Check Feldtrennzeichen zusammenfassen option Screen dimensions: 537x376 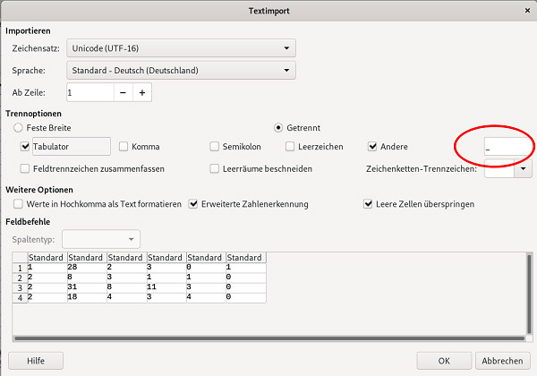[25, 168]
